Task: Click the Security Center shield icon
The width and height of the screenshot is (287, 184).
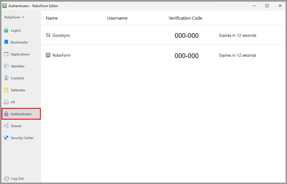Action: click(x=6, y=138)
